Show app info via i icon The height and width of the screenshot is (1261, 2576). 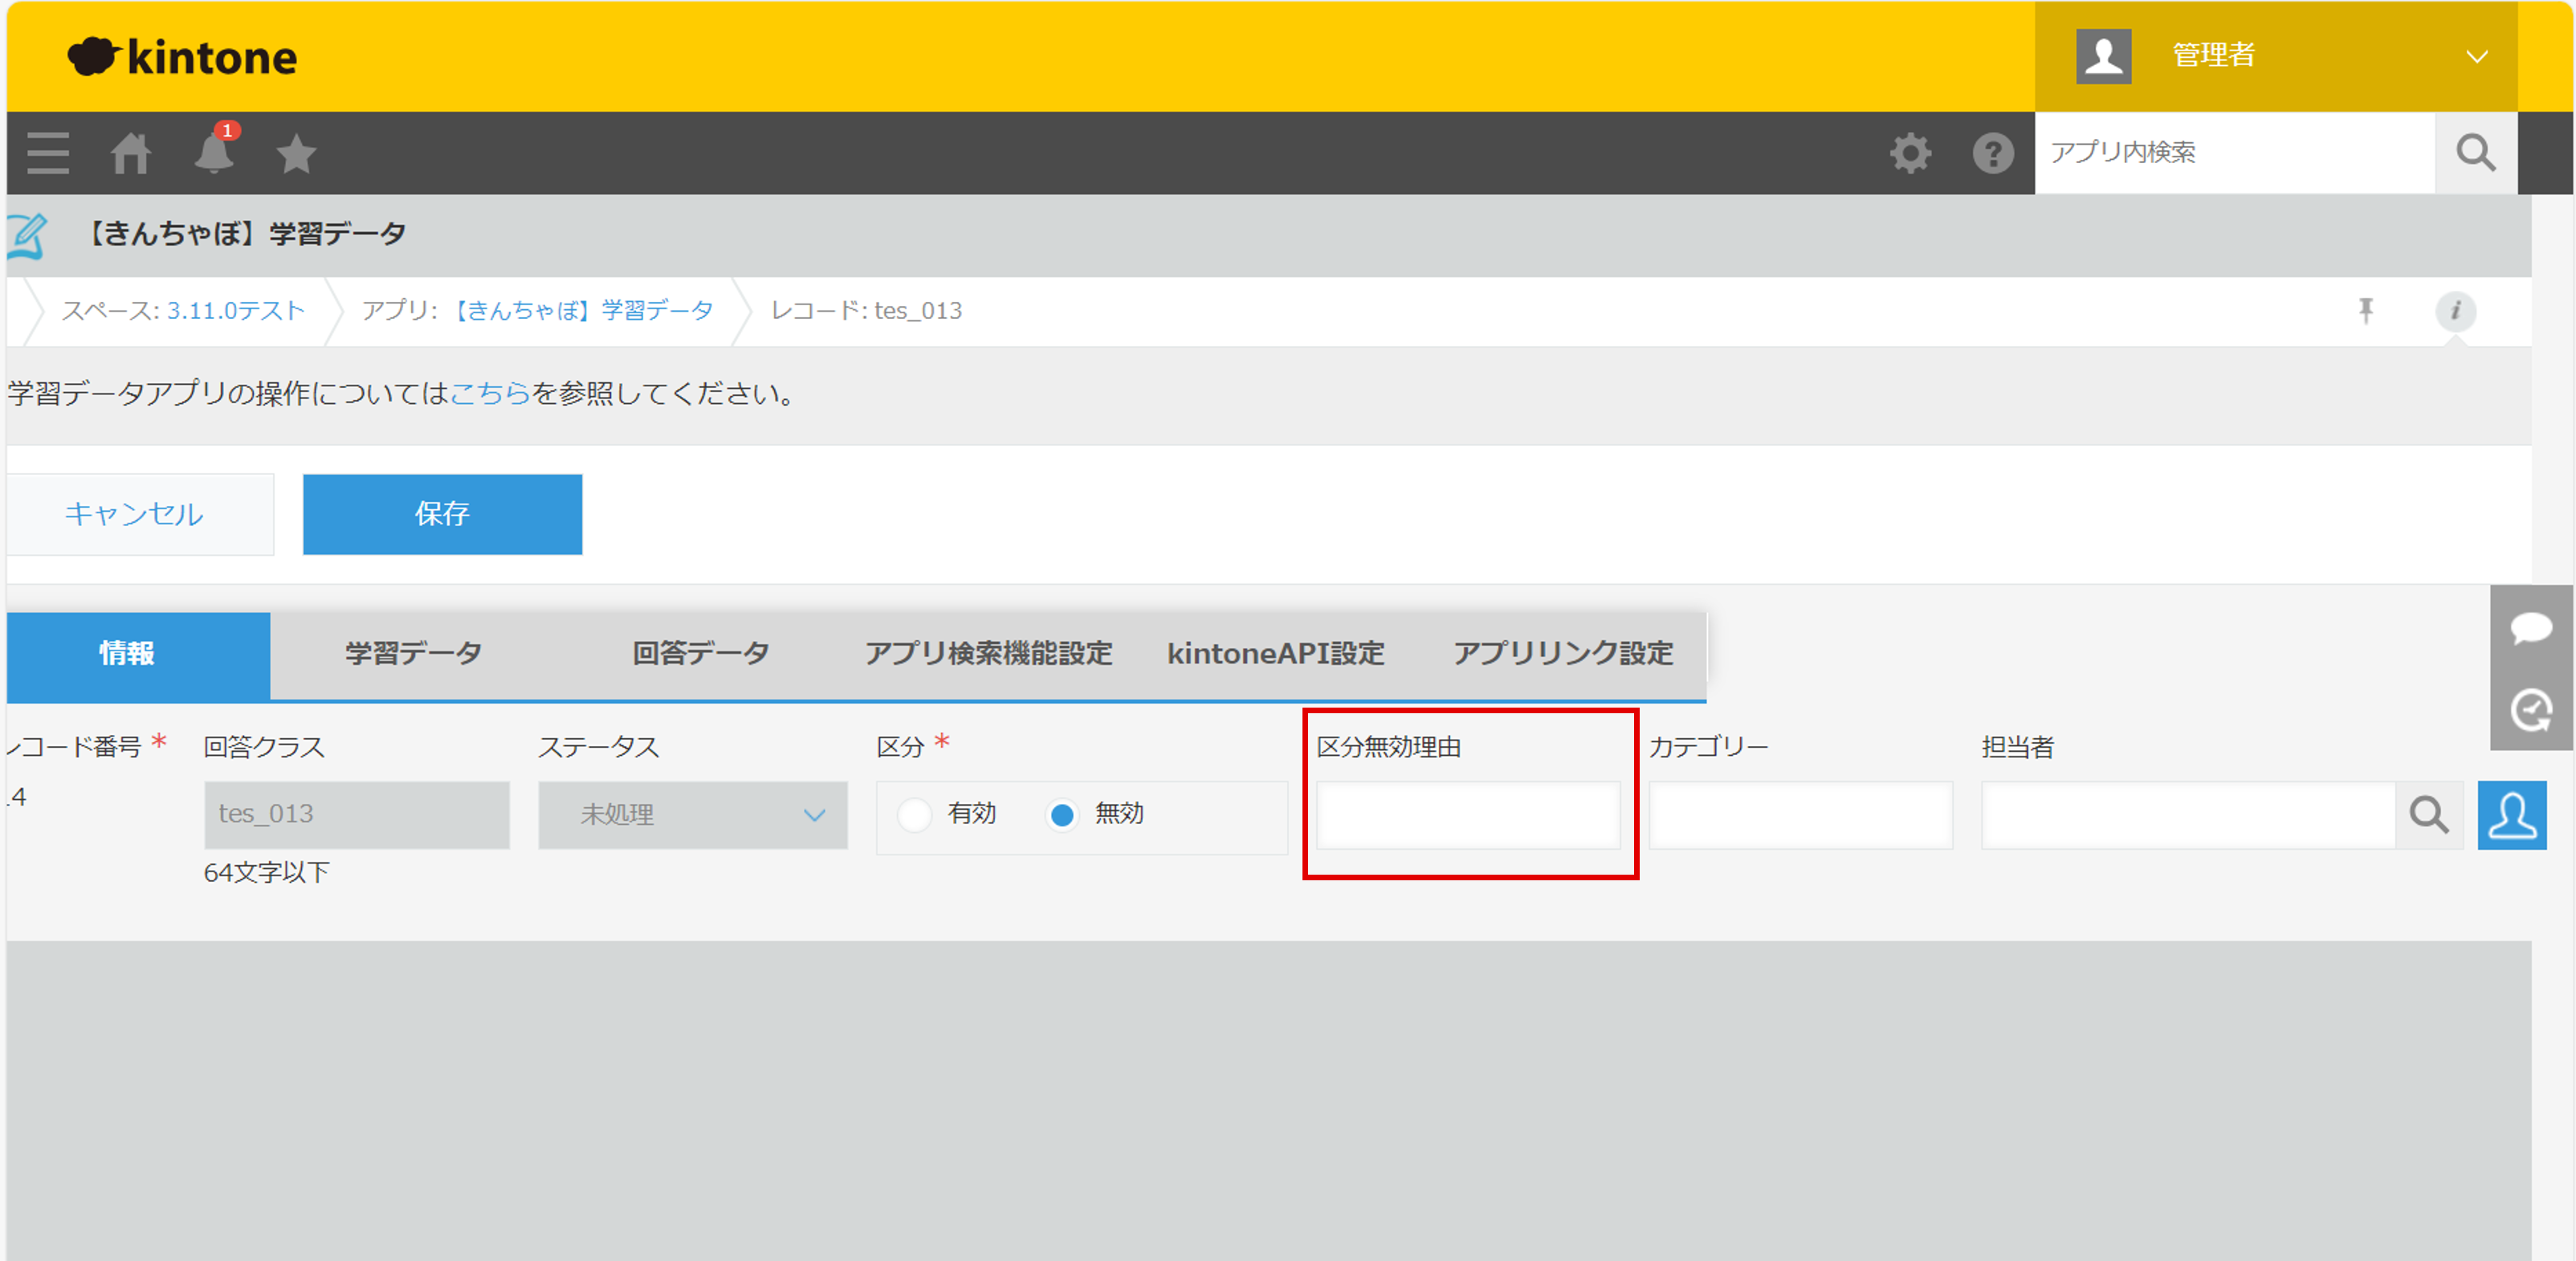coord(2455,310)
